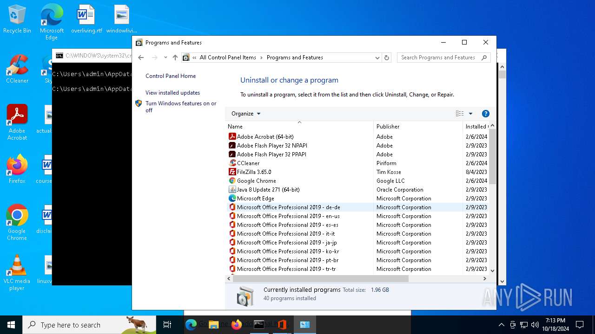Select Microsoft Office Professional 2019 - ko-kr
The height and width of the screenshot is (334, 595).
pyautogui.click(x=358, y=251)
